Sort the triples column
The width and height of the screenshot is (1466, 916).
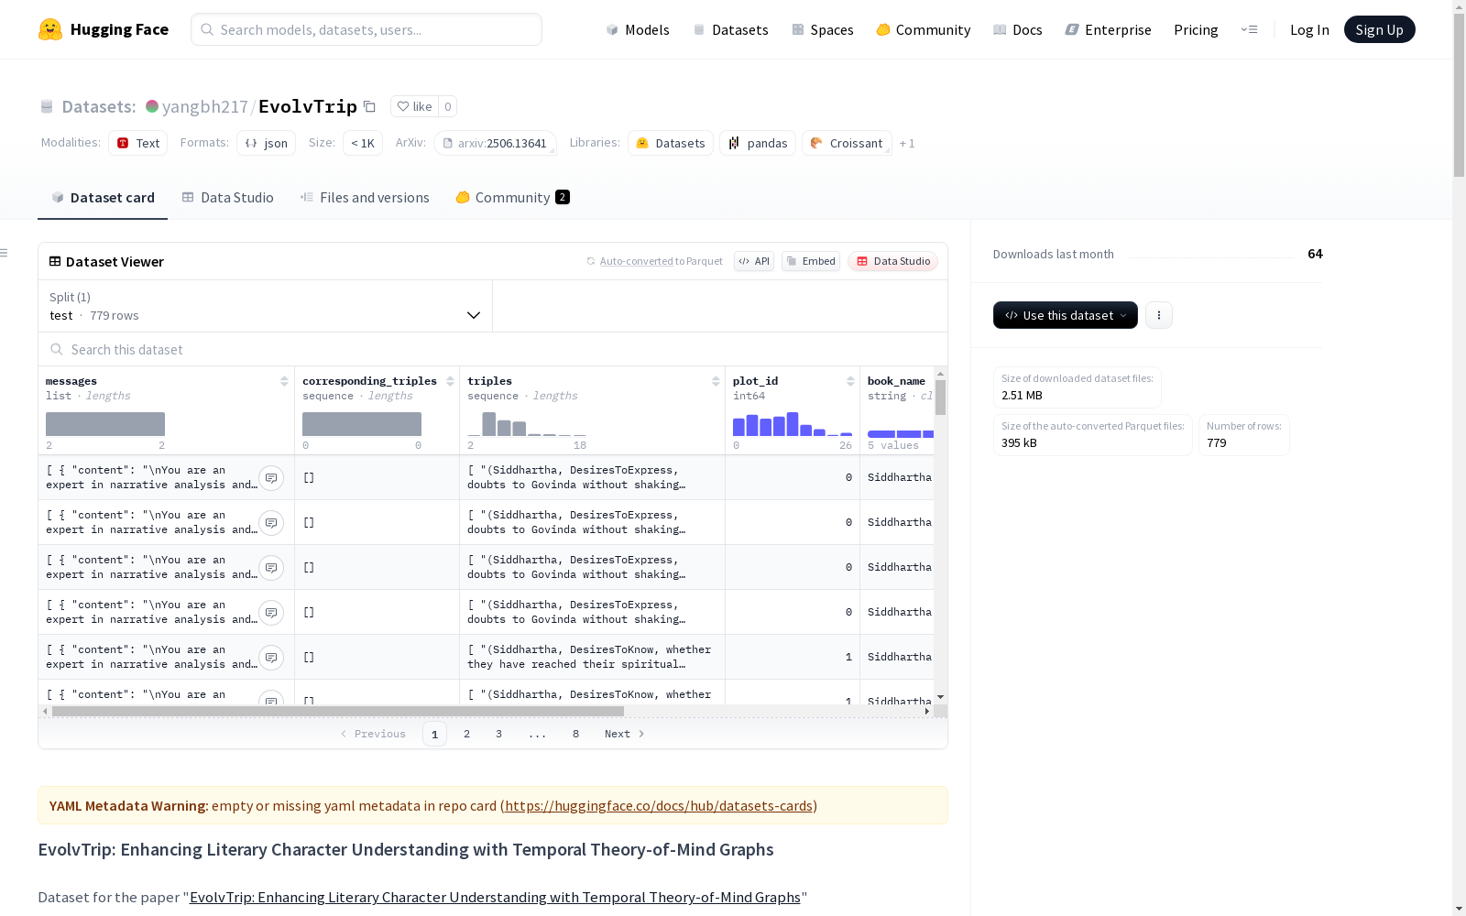point(716,381)
